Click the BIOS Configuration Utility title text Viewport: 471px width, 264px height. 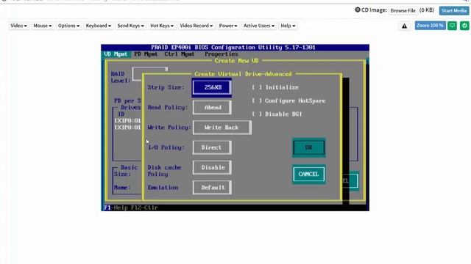pyautogui.click(x=233, y=47)
